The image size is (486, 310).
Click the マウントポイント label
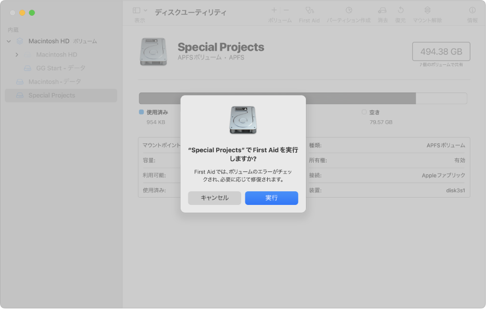point(161,145)
